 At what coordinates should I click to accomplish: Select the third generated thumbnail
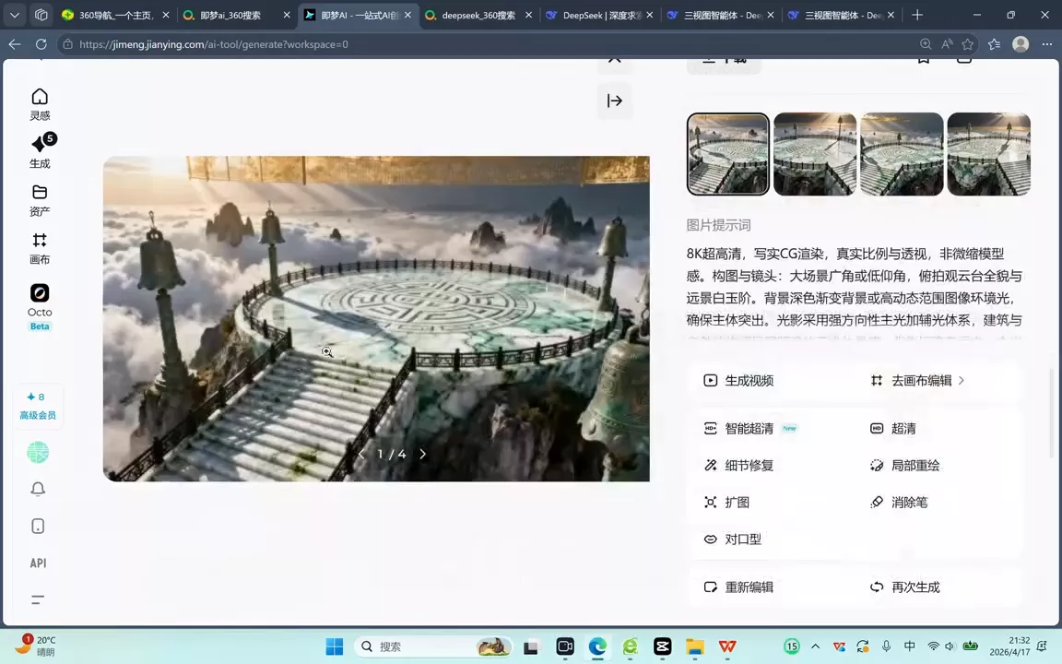pos(902,154)
